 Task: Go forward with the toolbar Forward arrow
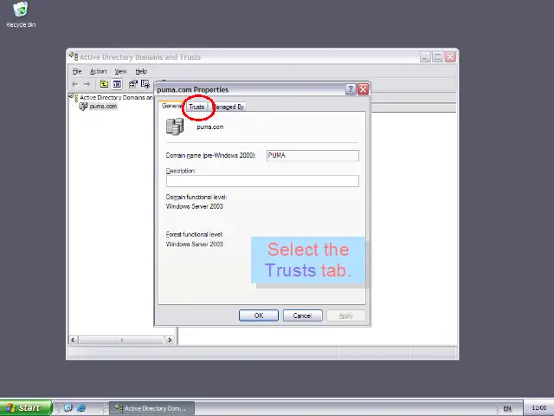point(87,84)
